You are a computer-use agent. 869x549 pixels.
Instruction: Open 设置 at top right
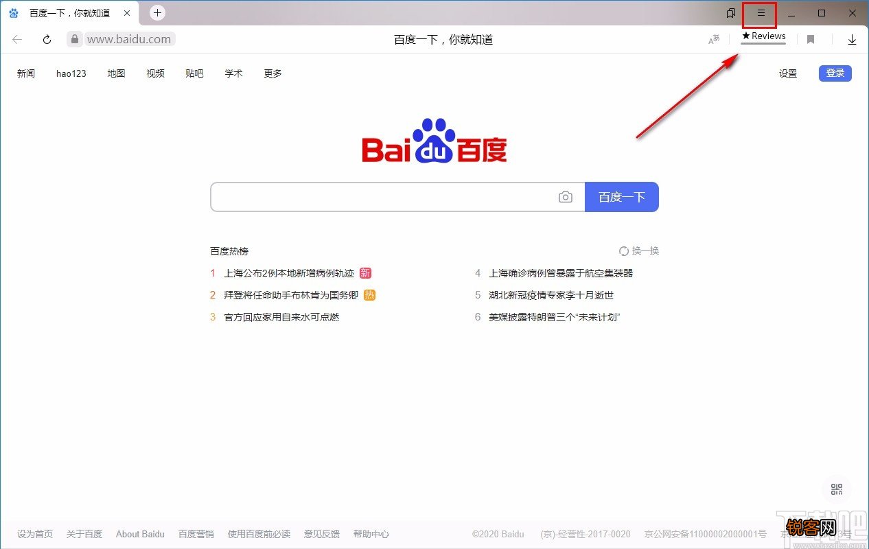pyautogui.click(x=788, y=73)
